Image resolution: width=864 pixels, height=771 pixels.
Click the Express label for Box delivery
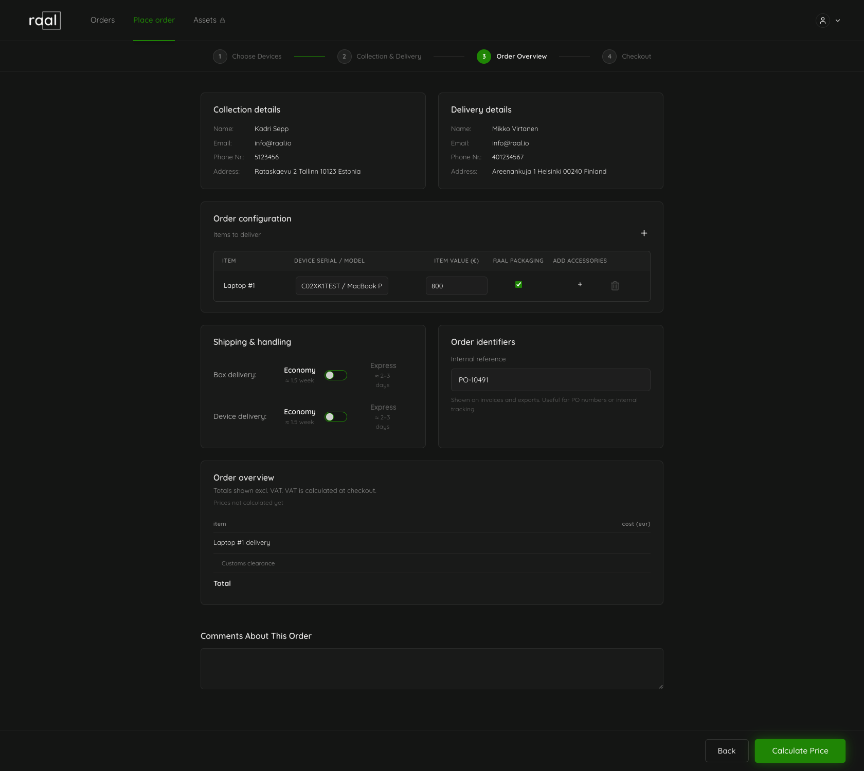[x=383, y=365]
